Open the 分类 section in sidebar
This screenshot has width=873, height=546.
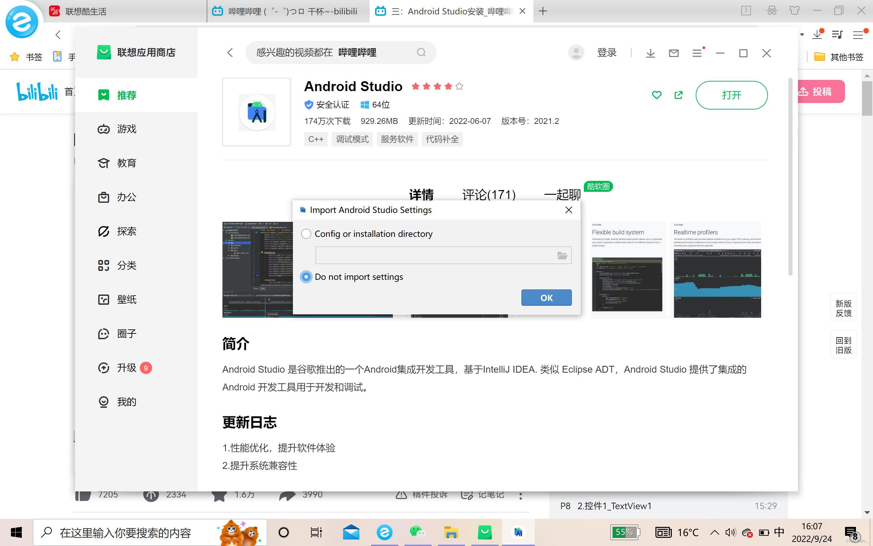tap(136, 265)
